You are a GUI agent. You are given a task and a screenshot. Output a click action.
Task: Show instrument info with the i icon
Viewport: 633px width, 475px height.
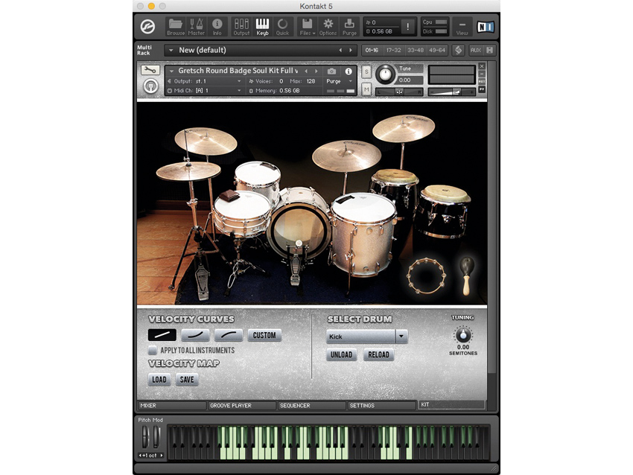[349, 71]
